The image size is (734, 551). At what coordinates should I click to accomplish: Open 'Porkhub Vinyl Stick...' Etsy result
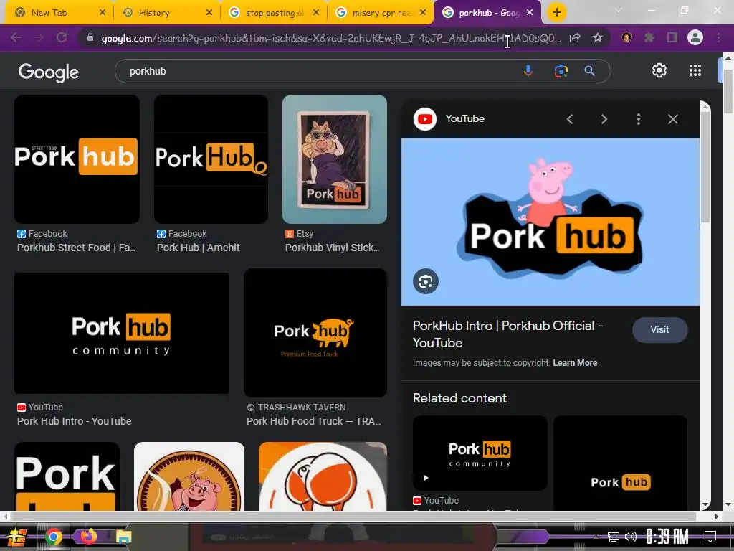(333, 248)
